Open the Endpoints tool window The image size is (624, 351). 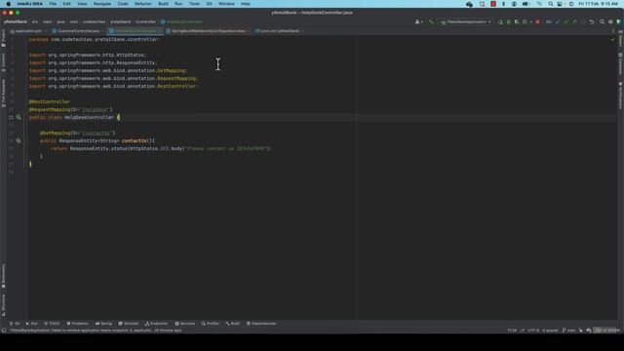click(x=156, y=324)
